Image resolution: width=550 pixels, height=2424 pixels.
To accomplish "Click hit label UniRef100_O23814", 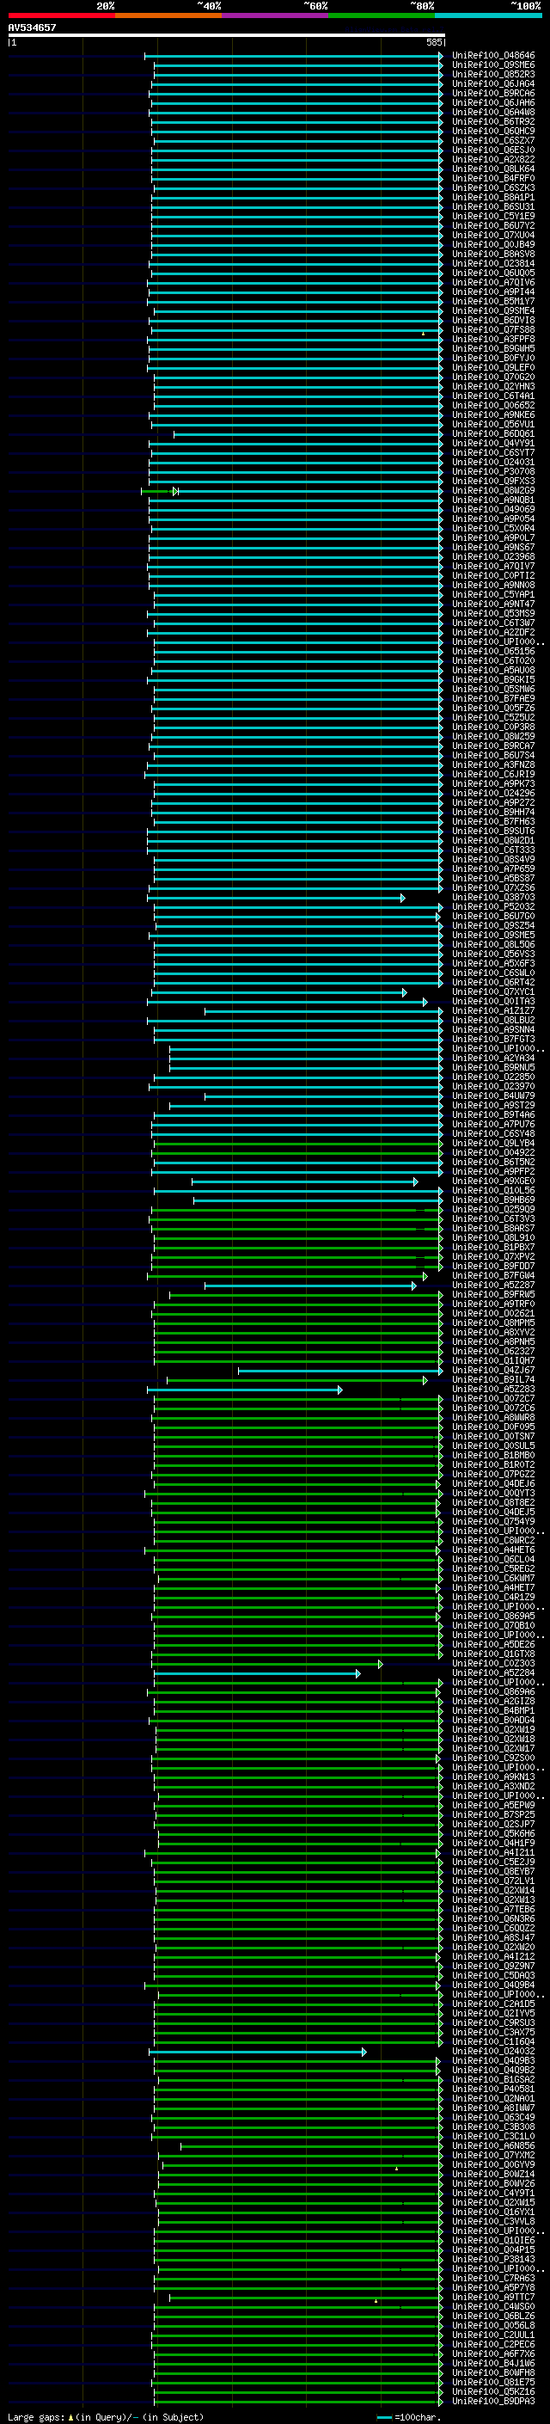I will [493, 263].
